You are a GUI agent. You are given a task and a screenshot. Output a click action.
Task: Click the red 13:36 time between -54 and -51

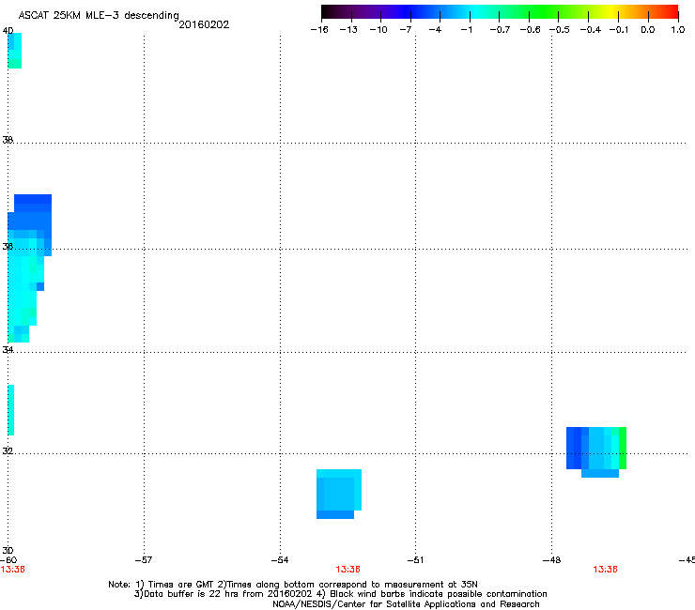(x=347, y=570)
